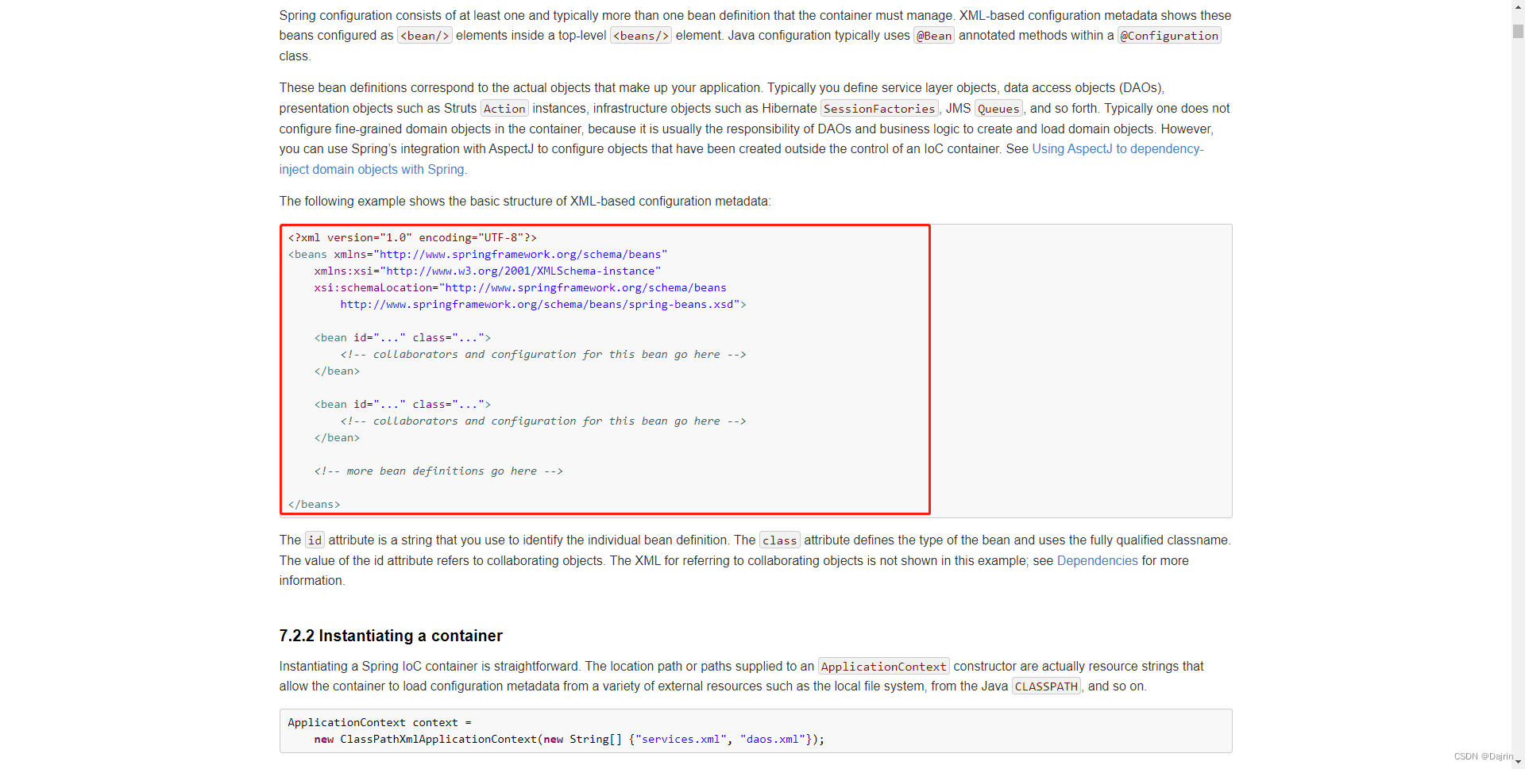Click the vertical scrollbar thumb
The height and width of the screenshot is (769, 1525).
(x=1518, y=32)
